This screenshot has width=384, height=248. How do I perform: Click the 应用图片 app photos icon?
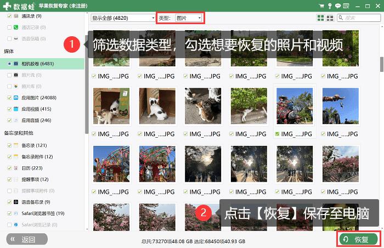click(x=16, y=98)
